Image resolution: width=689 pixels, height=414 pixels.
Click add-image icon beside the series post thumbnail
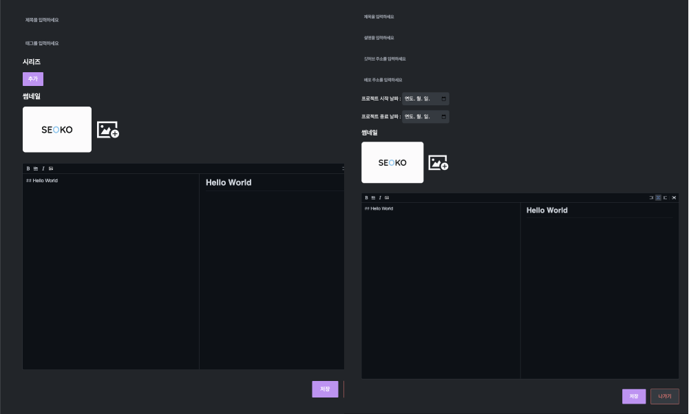(108, 129)
